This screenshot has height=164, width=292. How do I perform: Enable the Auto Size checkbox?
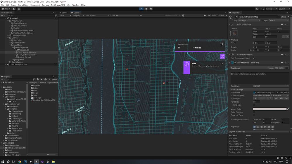[x=254, y=105]
